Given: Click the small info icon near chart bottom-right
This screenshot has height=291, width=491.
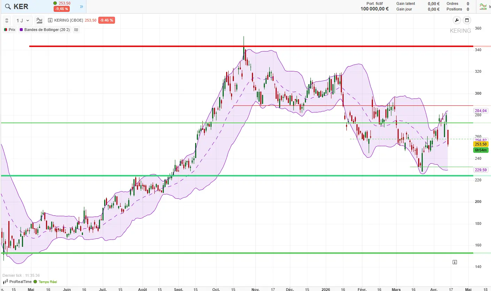Looking at the screenshot, I should tap(455, 262).
